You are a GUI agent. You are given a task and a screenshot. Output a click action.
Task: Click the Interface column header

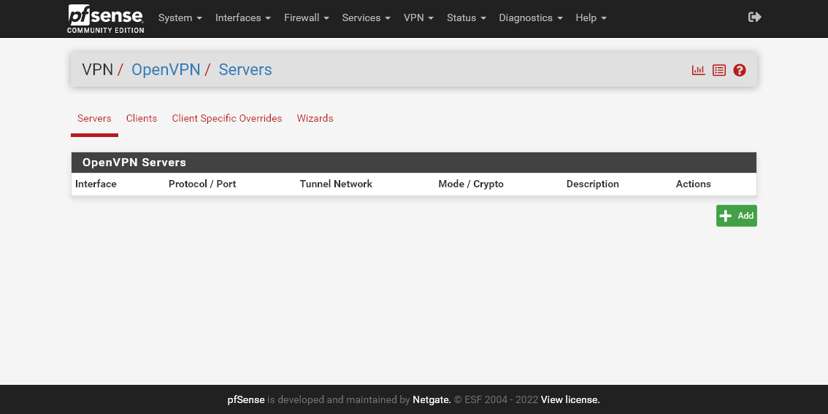tap(96, 184)
